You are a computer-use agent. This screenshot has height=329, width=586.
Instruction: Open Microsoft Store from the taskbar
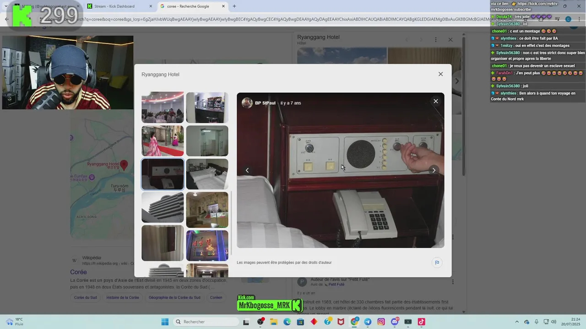(x=300, y=322)
